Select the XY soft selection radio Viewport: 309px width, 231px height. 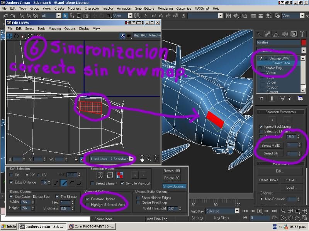pyautogui.click(x=27, y=175)
